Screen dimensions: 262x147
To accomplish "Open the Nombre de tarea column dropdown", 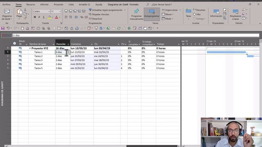I will click(53, 45).
